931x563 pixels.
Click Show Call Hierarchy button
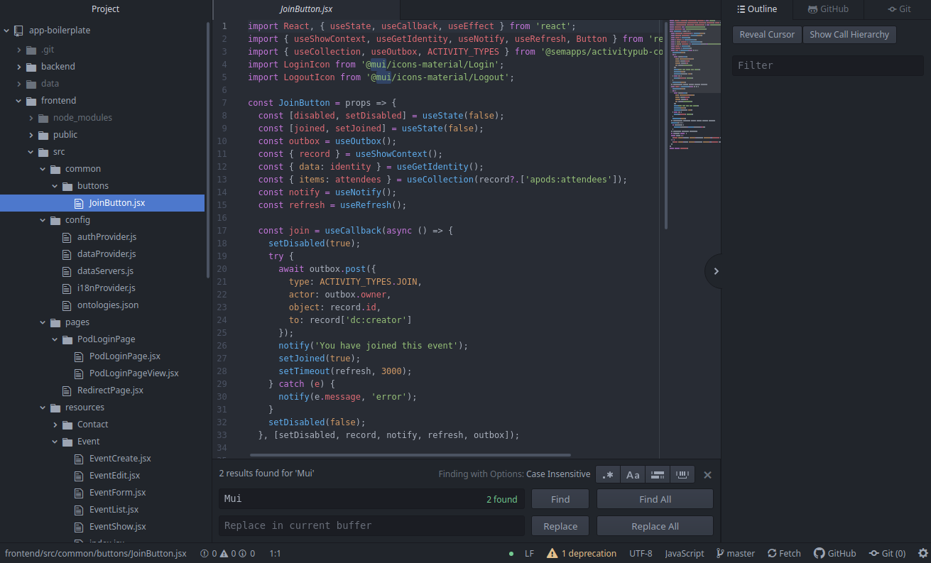tap(849, 35)
